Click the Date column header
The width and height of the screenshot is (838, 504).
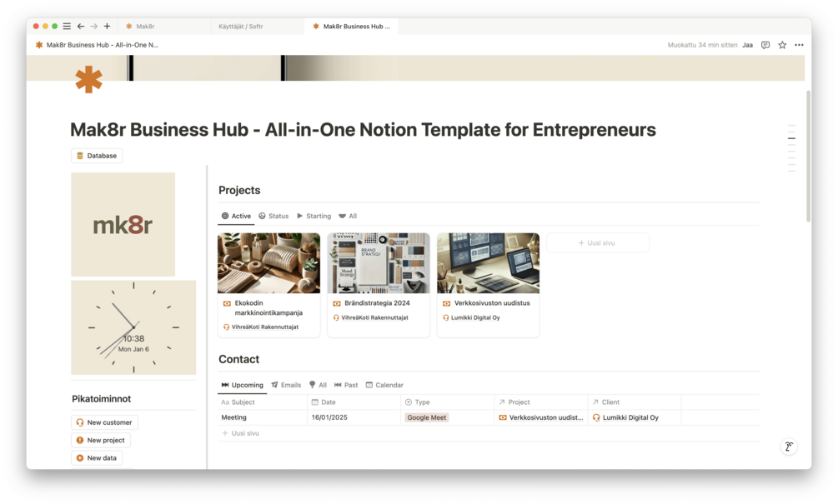click(354, 402)
